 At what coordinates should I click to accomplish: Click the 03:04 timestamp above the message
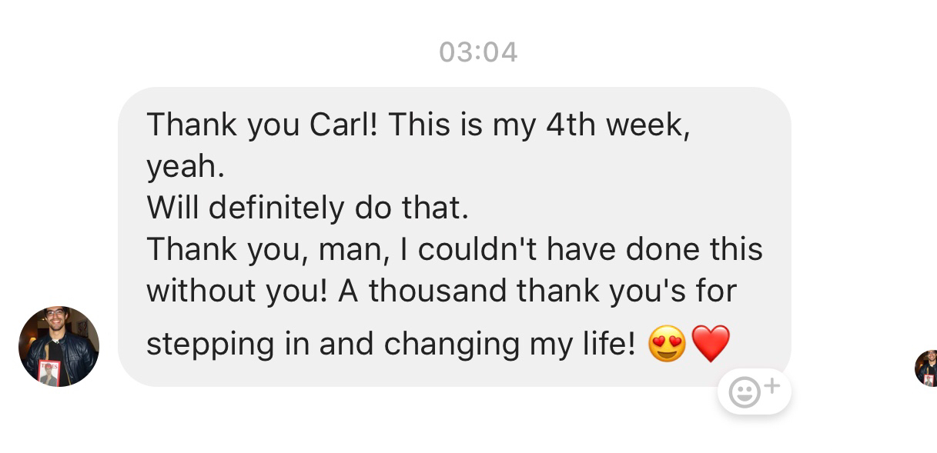click(478, 52)
